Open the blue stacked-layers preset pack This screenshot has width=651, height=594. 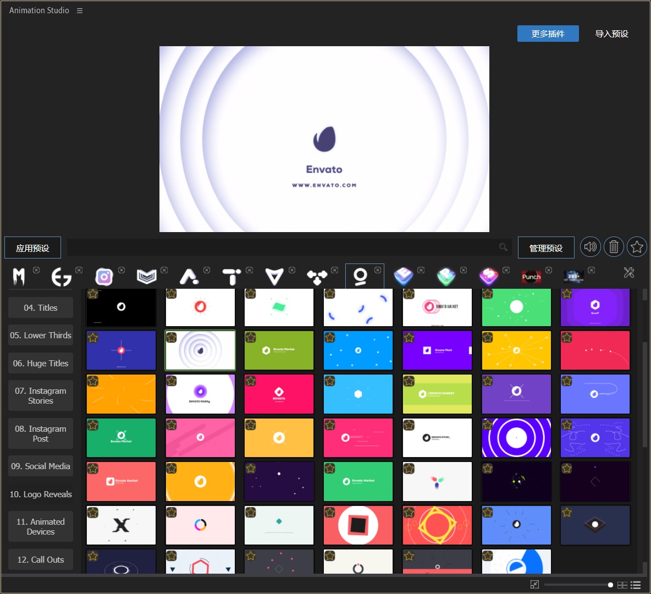click(403, 277)
